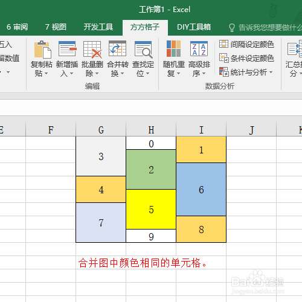Expand the 合并转换 dropdown arrow
This screenshot has width=302, height=302.
click(x=122, y=74)
